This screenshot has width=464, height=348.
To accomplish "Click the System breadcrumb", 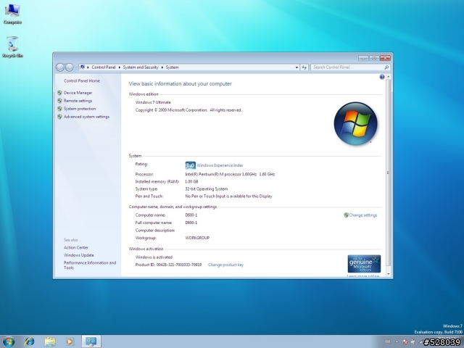I will (172, 67).
